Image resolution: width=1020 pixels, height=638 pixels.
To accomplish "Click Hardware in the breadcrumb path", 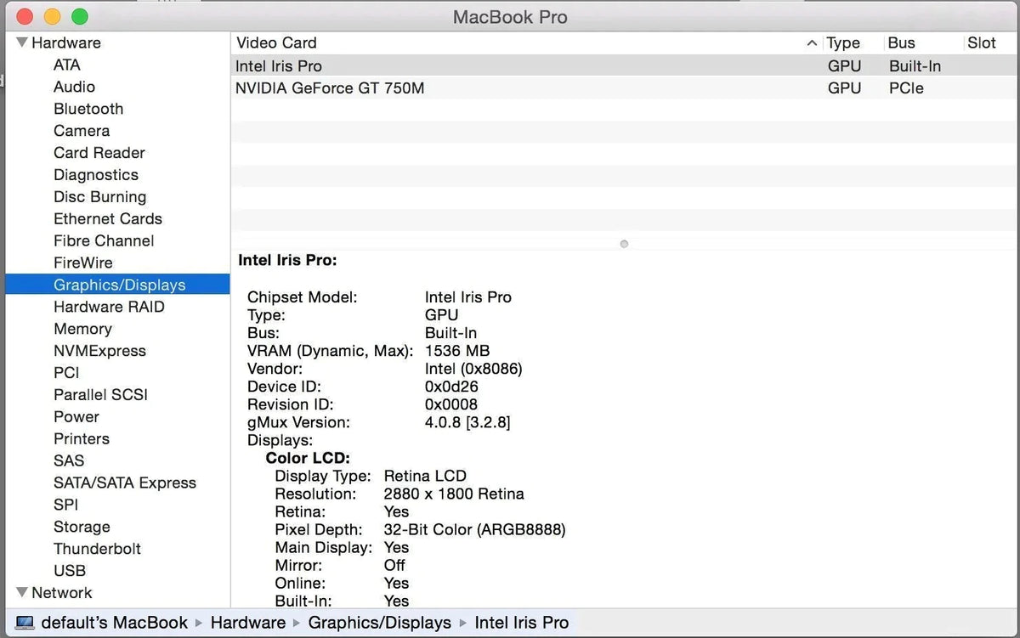I will [248, 622].
